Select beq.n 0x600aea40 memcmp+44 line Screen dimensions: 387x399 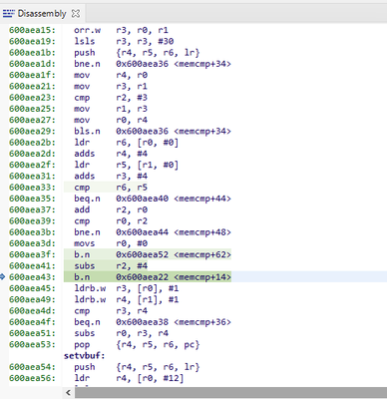click(x=153, y=199)
